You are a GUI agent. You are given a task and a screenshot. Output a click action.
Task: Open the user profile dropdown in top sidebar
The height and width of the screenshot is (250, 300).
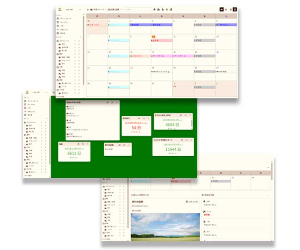click(68, 9)
